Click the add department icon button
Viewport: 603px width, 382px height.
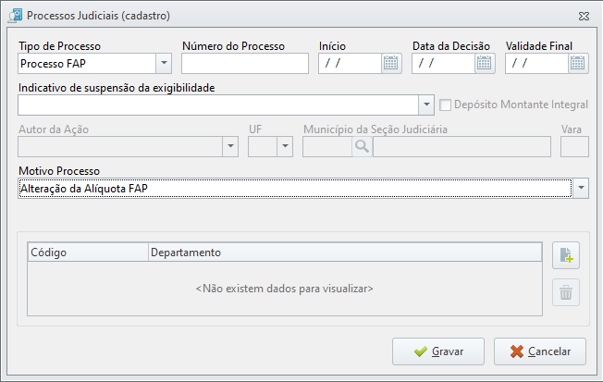[x=566, y=255]
